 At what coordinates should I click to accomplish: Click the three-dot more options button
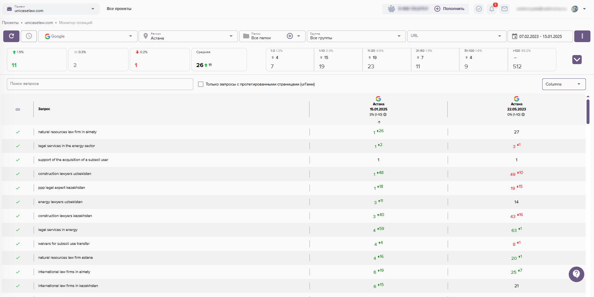click(582, 36)
